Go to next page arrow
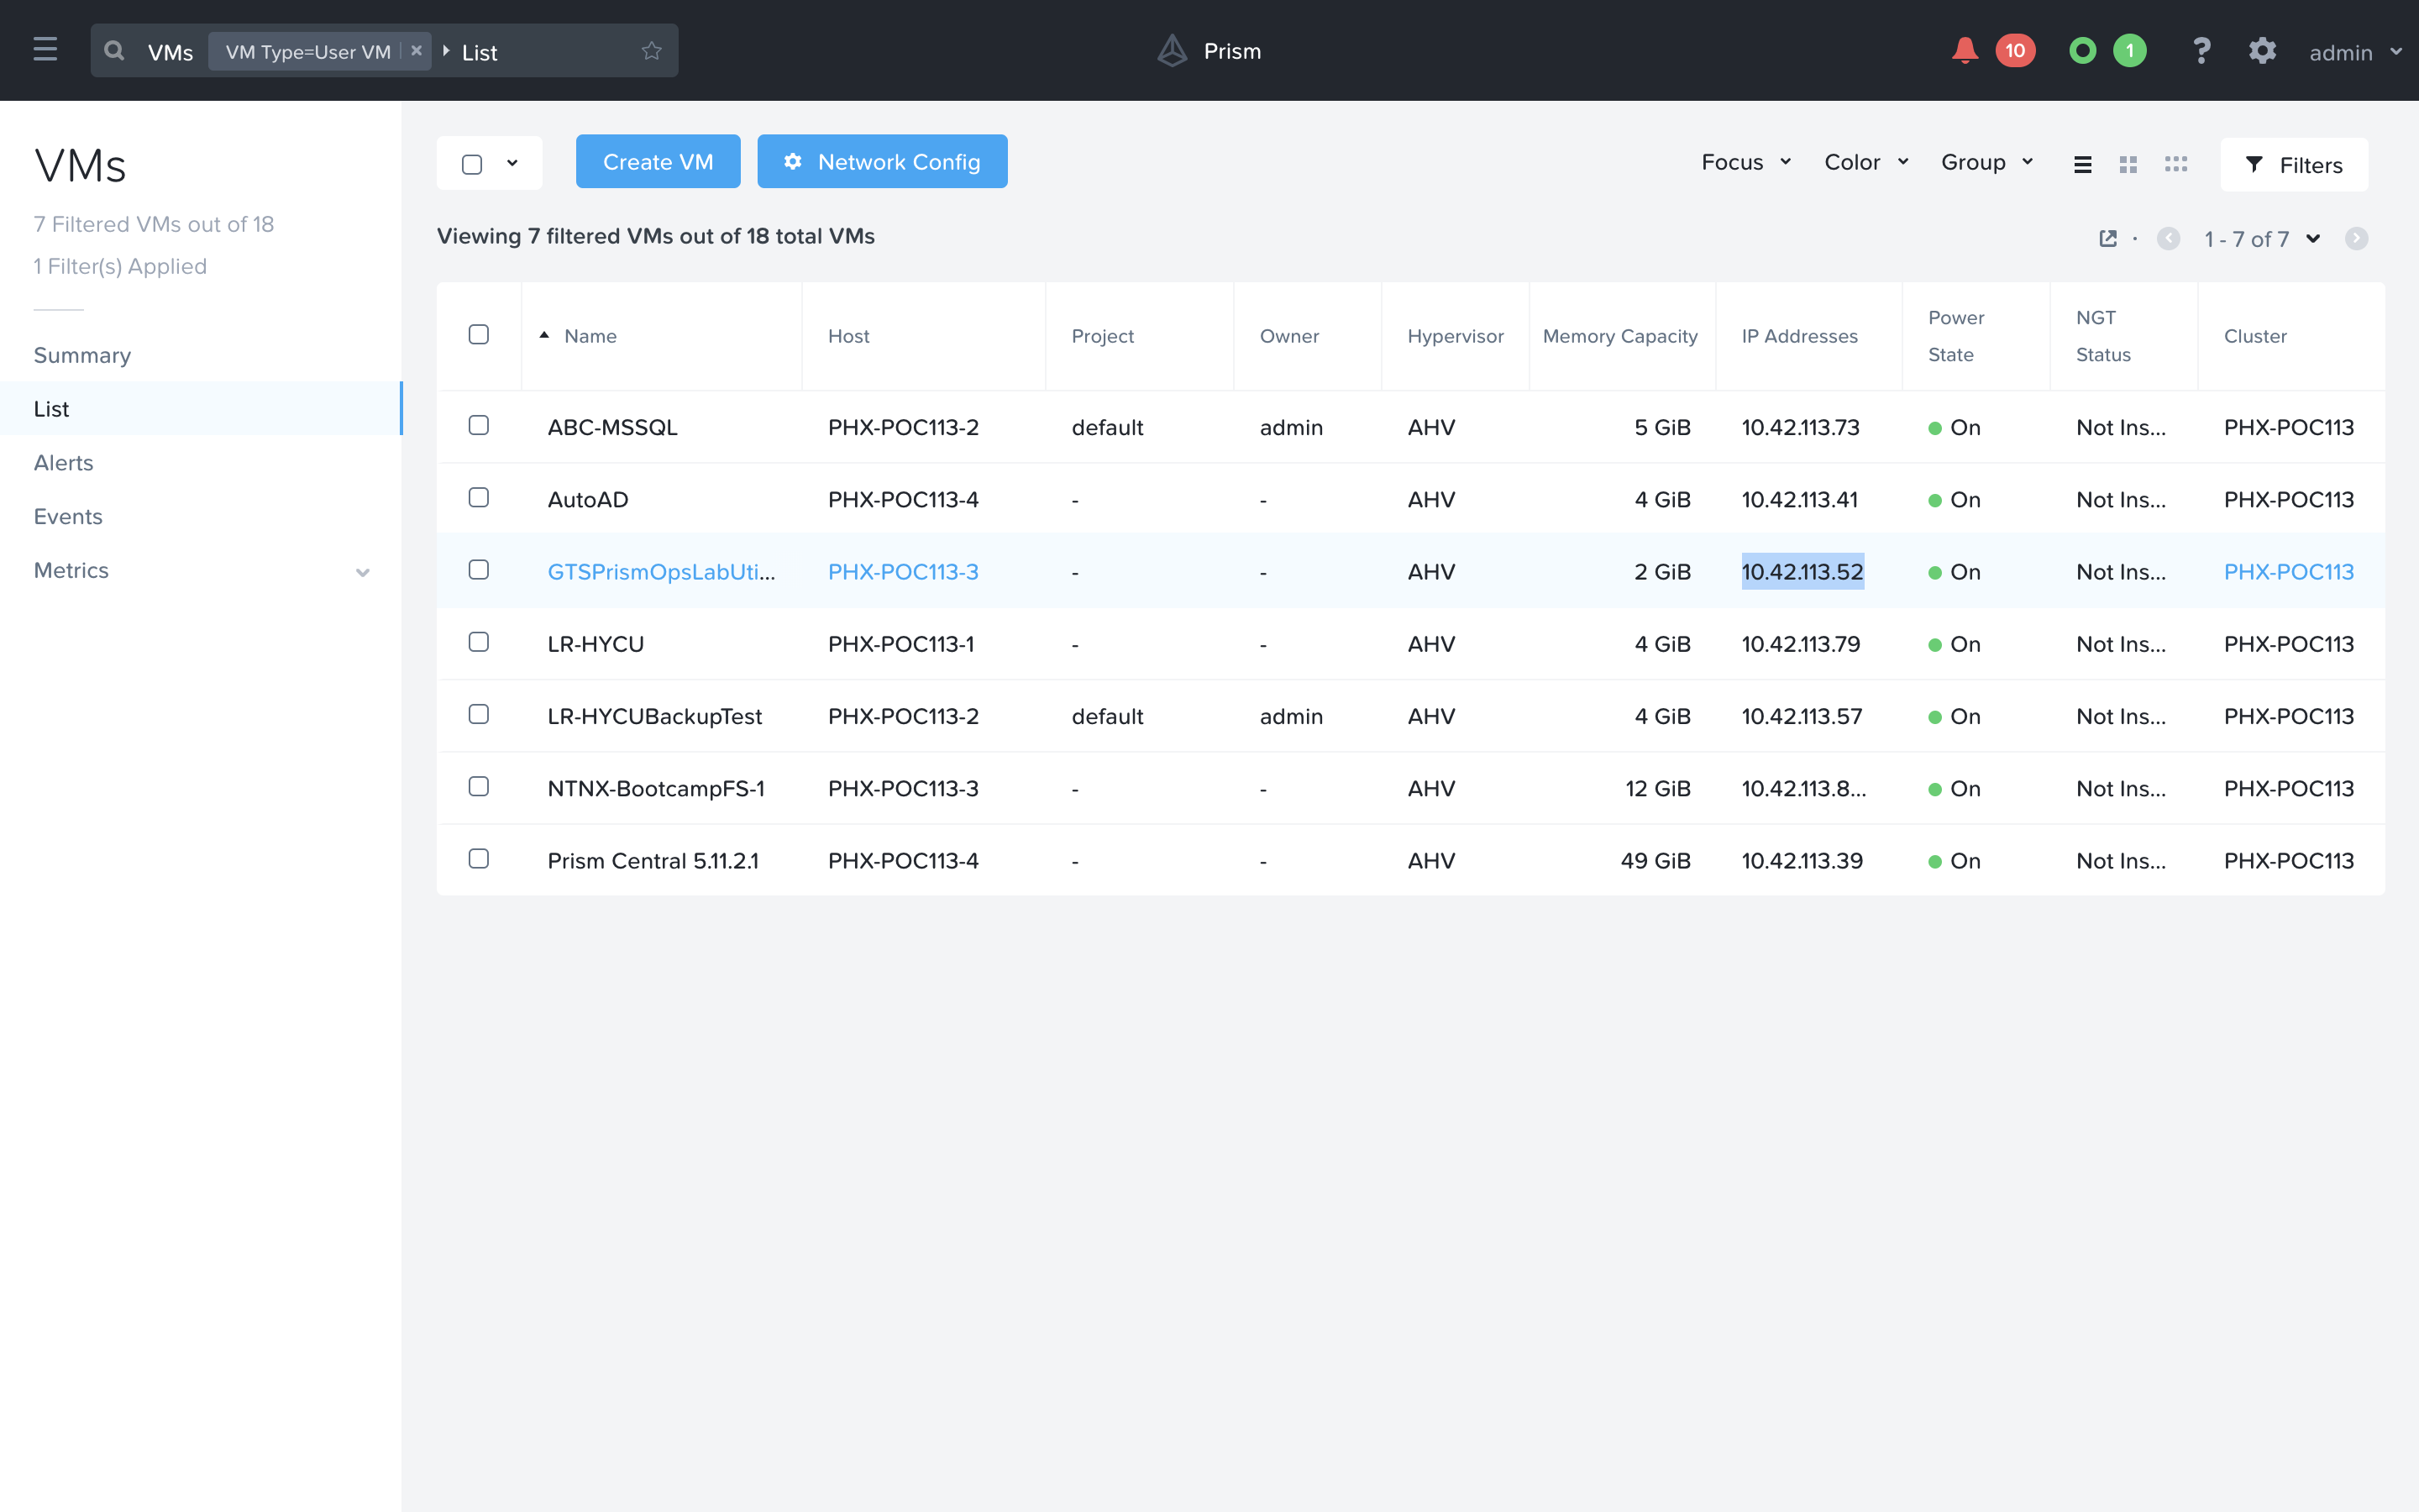 click(x=2356, y=238)
